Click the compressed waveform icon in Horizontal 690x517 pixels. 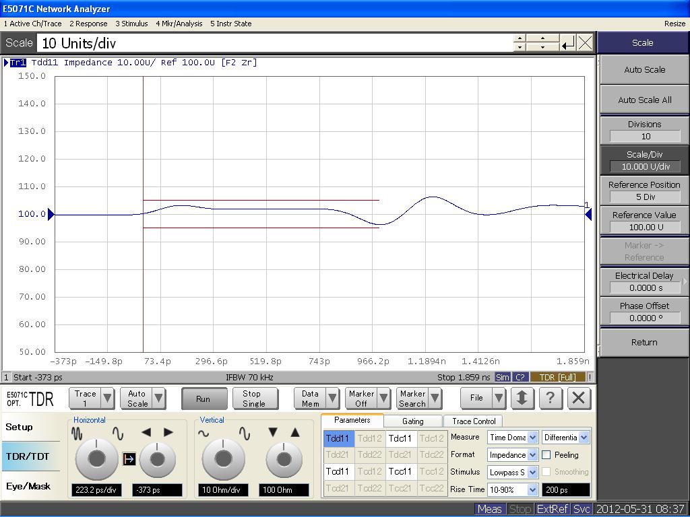[77, 434]
